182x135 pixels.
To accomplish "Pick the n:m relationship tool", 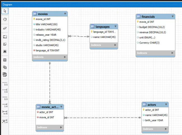I will (x=5, y=112).
